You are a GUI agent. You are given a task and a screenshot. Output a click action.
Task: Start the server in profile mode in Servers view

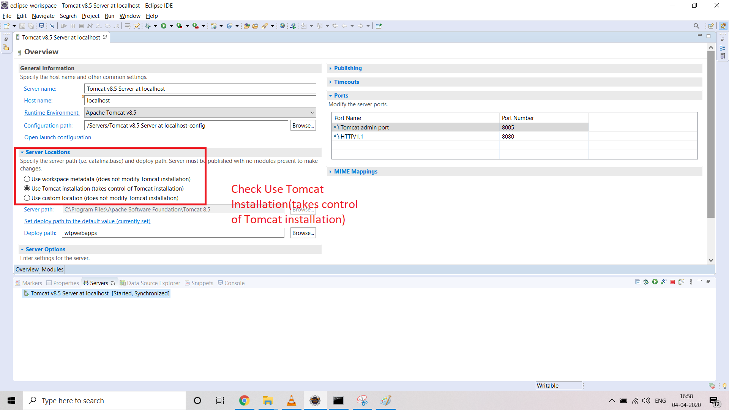(664, 282)
